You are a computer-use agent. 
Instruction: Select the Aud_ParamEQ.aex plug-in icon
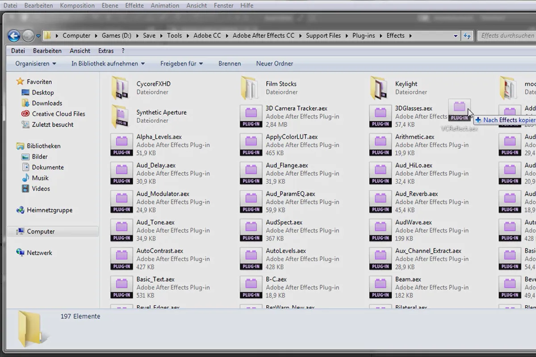[251, 202]
